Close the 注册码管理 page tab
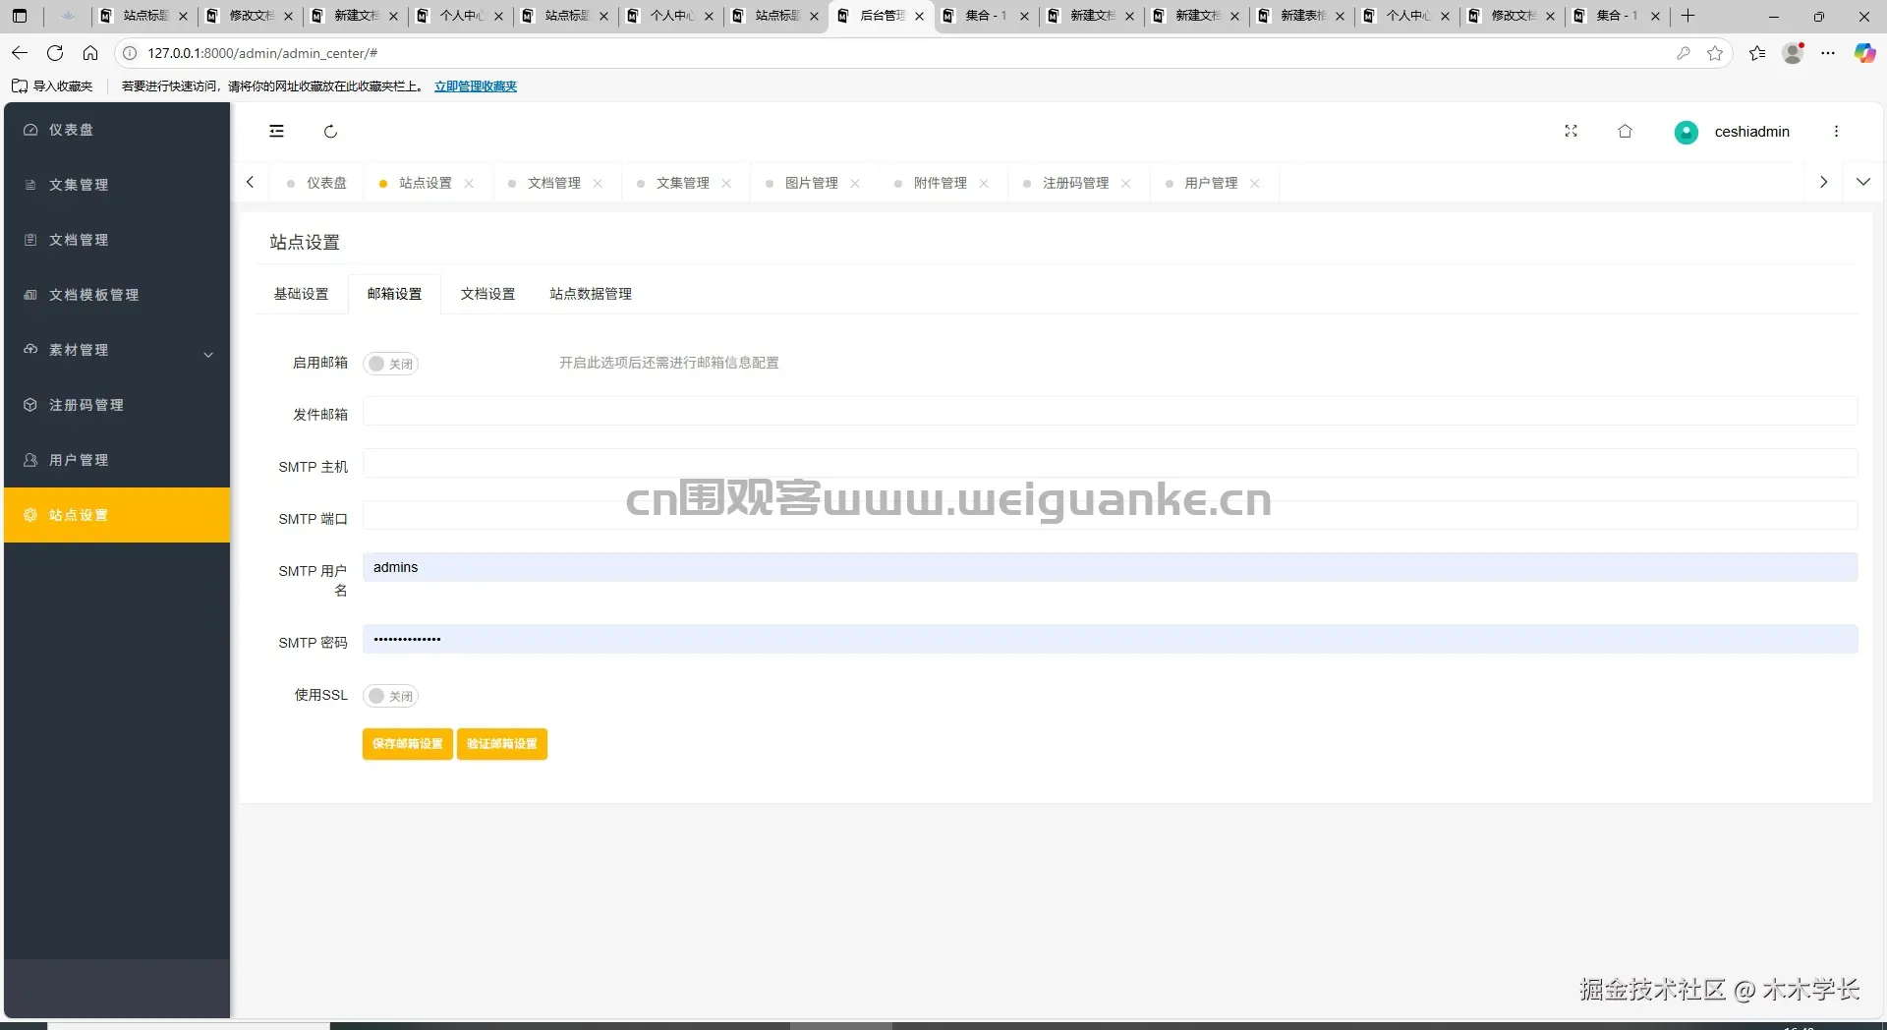This screenshot has width=1887, height=1030. (x=1125, y=184)
